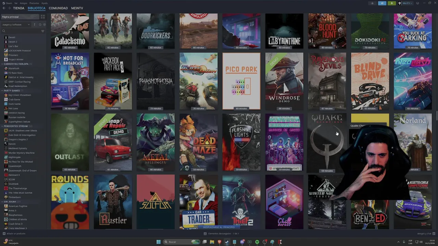Click the library search magnifier icon

pos(4,31)
